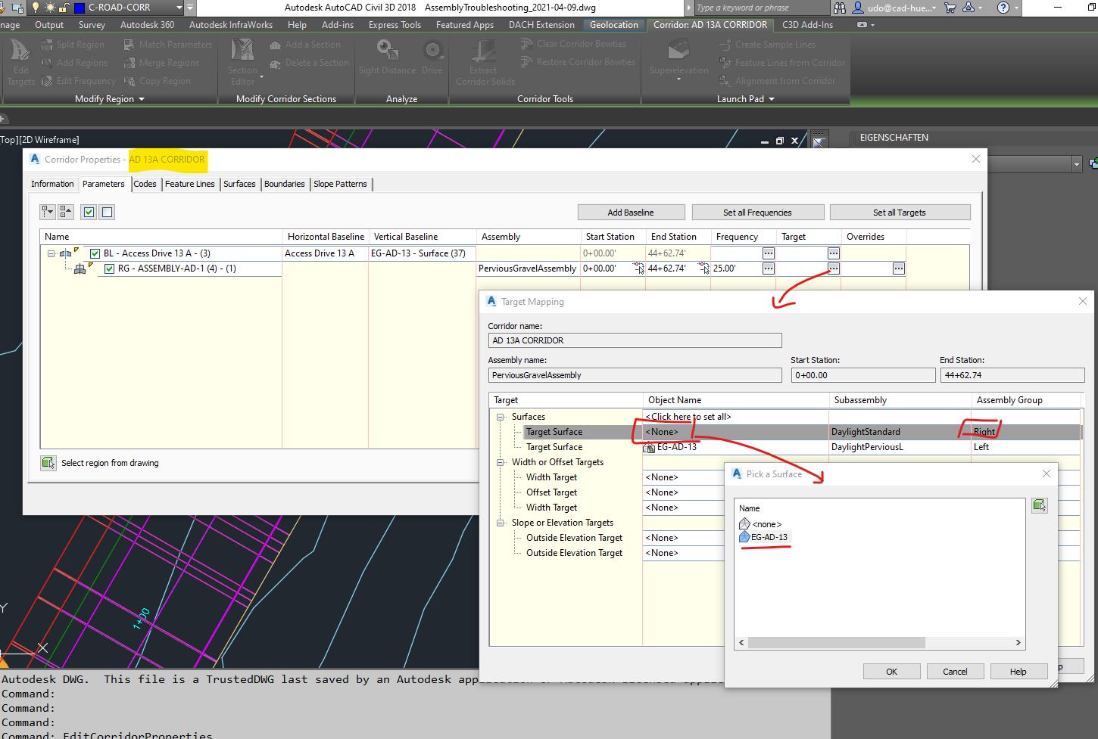Click the expand all categories icon
Image resolution: width=1098 pixels, height=739 pixels.
point(48,212)
